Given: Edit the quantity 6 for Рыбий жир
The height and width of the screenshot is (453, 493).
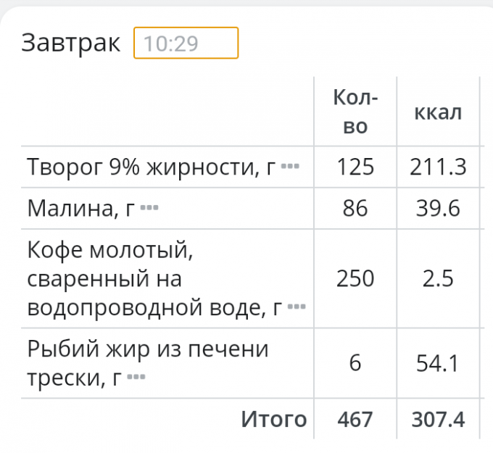Looking at the screenshot, I should [x=355, y=362].
